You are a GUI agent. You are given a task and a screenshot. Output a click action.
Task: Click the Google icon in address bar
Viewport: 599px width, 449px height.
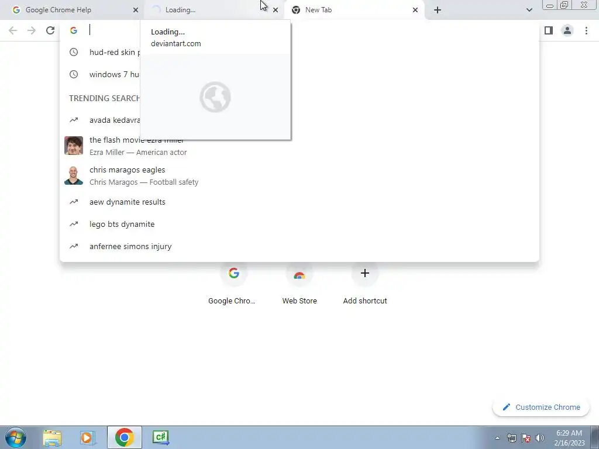click(x=74, y=30)
